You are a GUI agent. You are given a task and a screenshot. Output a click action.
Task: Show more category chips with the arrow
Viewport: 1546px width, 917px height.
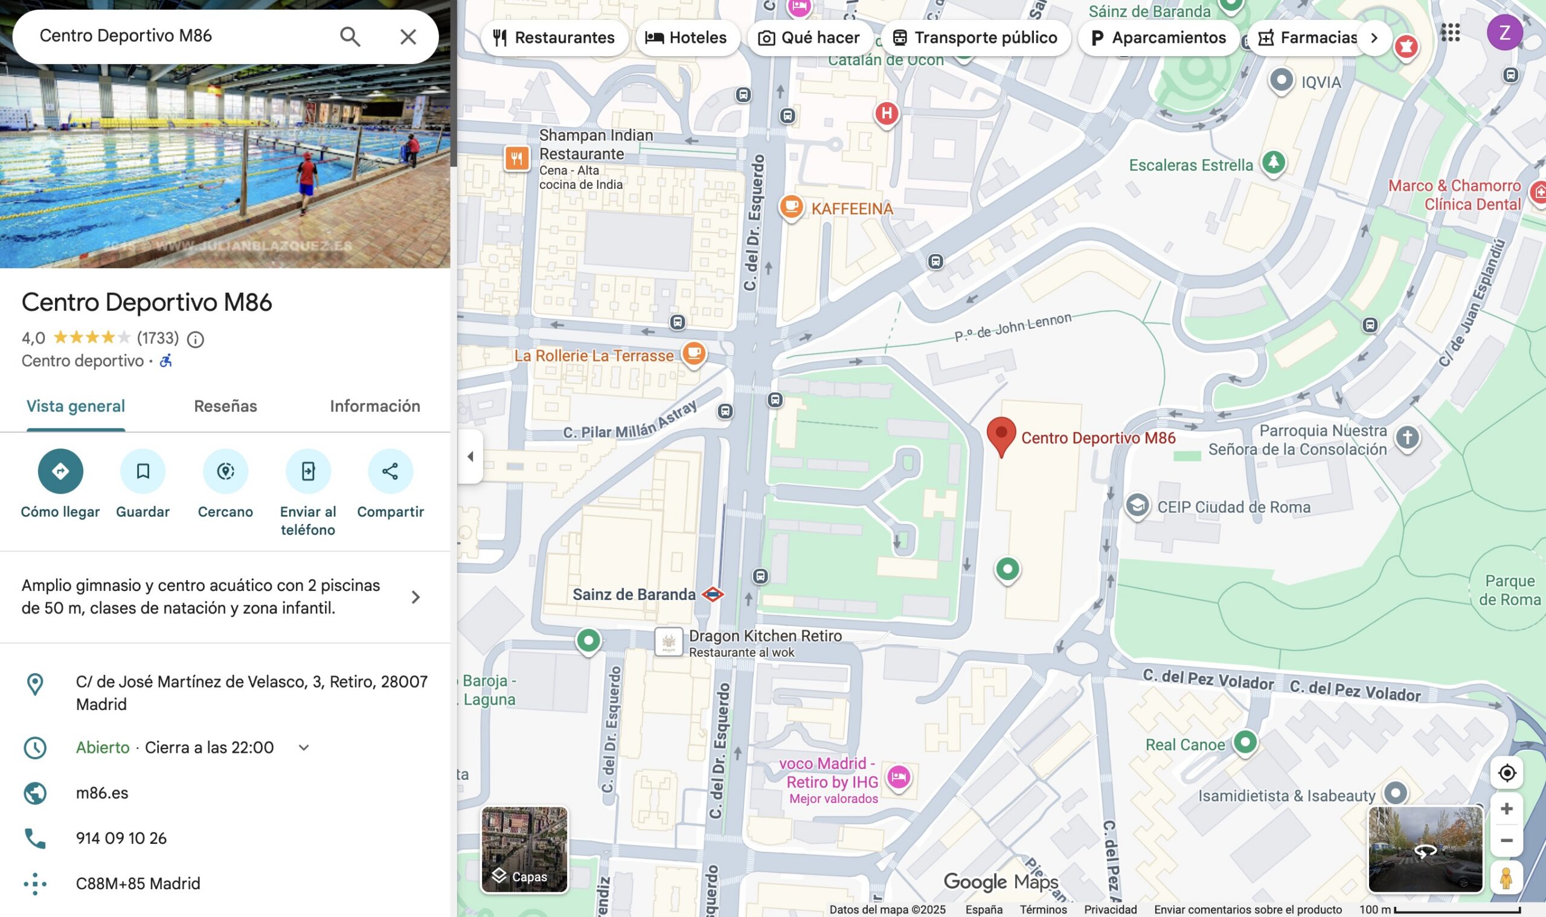[1373, 37]
